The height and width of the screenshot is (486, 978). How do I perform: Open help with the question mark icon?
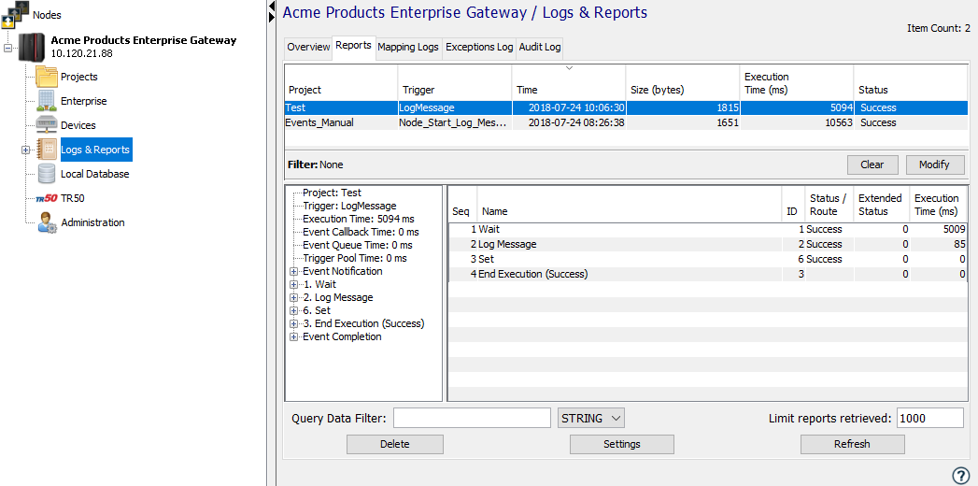960,476
